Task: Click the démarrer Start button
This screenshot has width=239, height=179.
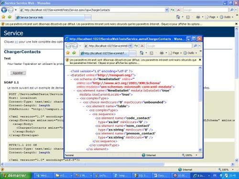Action: (15, 176)
